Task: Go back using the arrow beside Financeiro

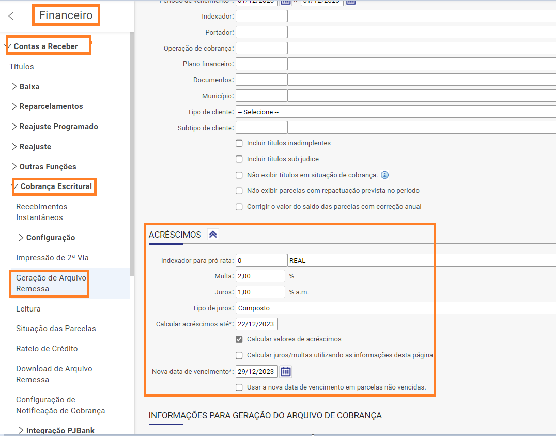Action: tap(11, 15)
